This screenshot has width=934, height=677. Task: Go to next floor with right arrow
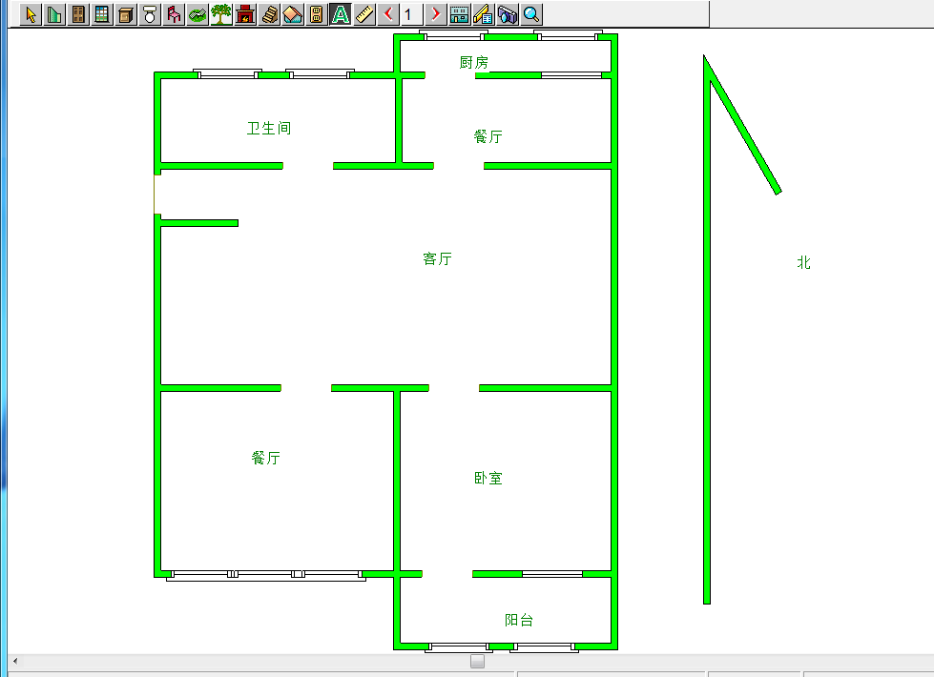436,14
